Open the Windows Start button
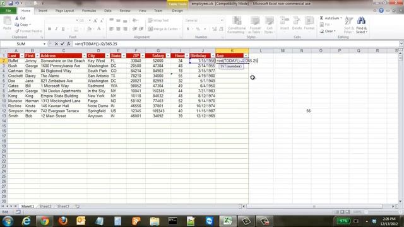 tap(8, 221)
